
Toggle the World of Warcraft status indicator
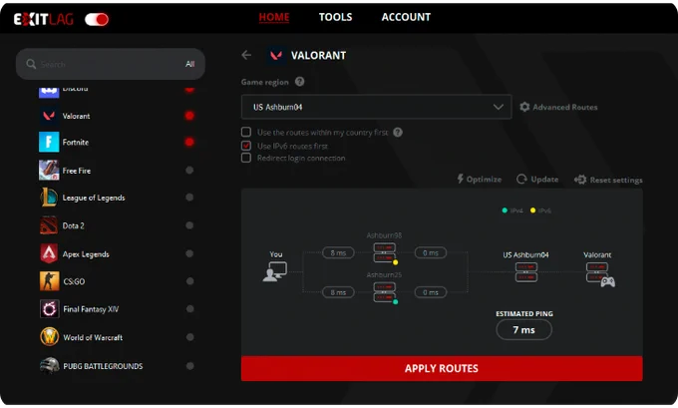pos(189,337)
